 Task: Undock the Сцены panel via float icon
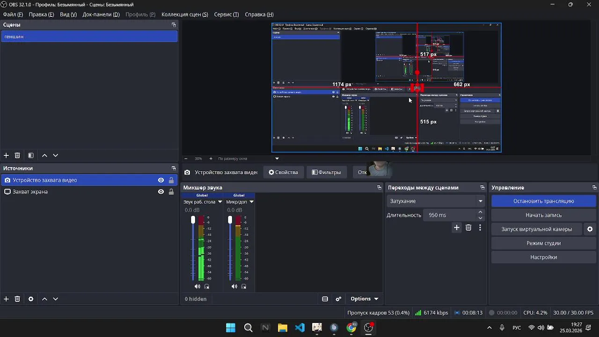(174, 25)
